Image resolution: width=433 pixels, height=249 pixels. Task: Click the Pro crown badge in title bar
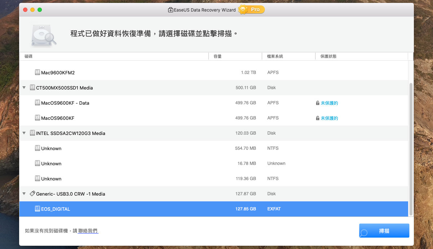[252, 10]
